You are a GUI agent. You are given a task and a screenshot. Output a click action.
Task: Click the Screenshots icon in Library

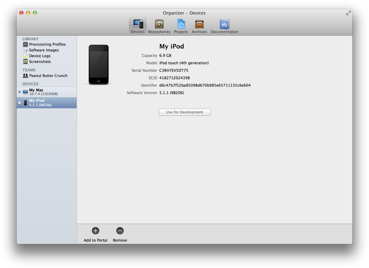(25, 61)
